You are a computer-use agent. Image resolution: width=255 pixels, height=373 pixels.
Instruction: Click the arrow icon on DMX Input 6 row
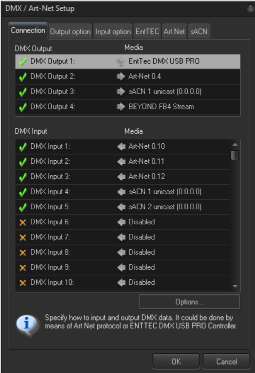click(x=121, y=222)
